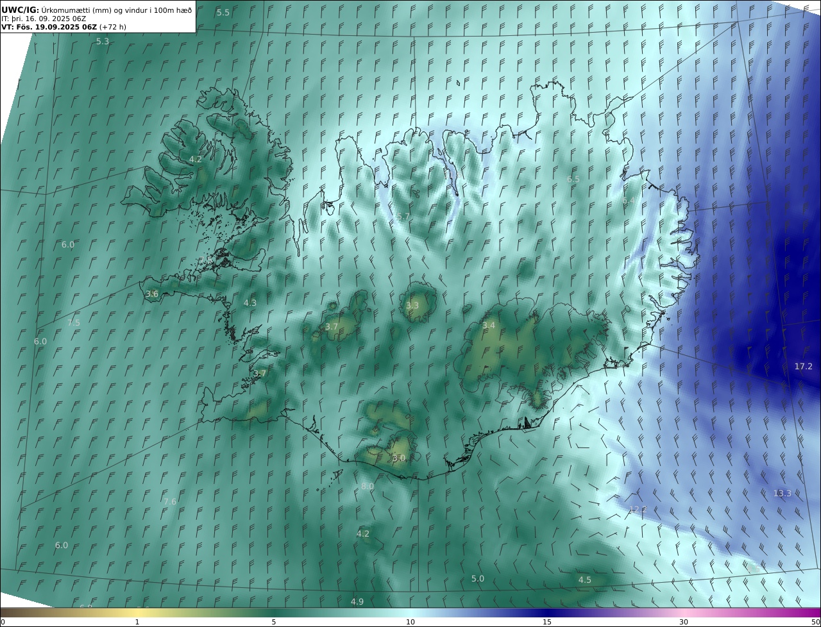Click the "17.2" value label on the map

(804, 367)
